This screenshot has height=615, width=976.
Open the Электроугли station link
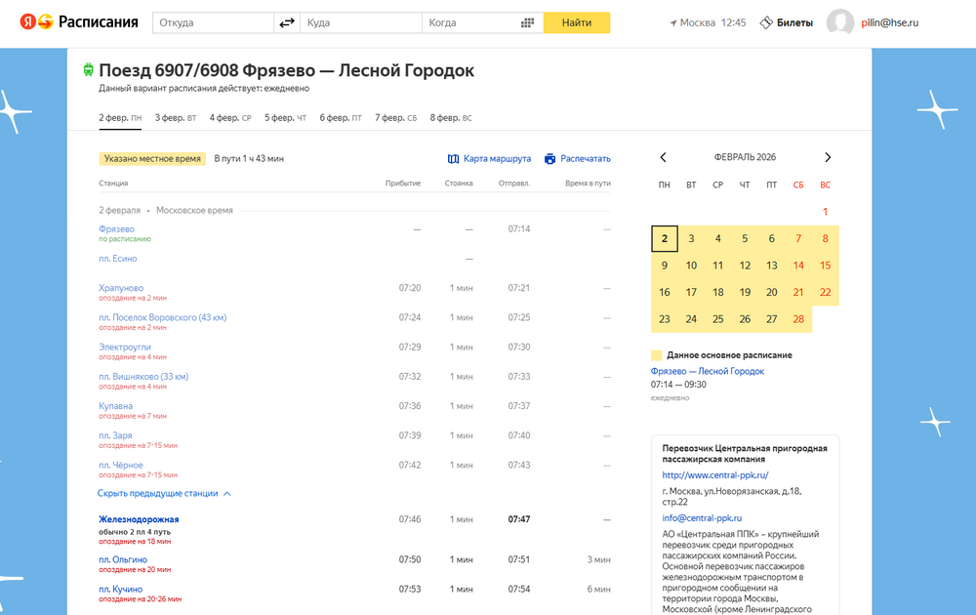(125, 347)
